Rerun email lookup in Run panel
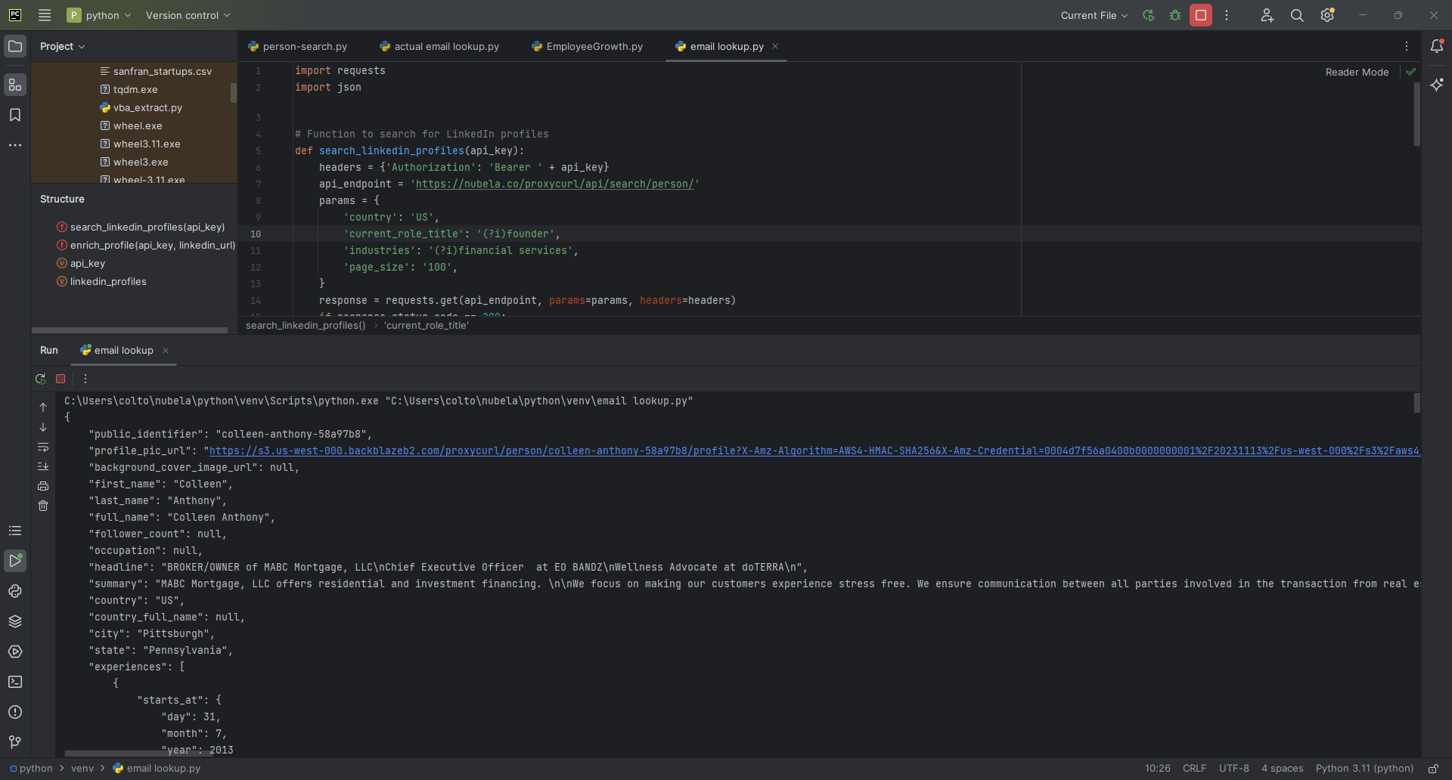This screenshot has width=1452, height=780. (x=41, y=379)
